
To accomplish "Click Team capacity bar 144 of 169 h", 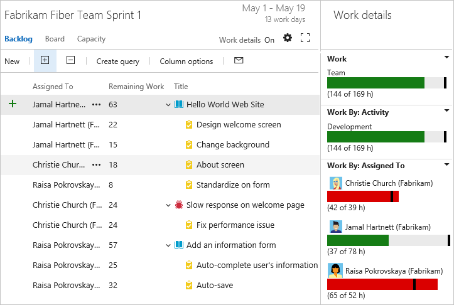I will (387, 83).
